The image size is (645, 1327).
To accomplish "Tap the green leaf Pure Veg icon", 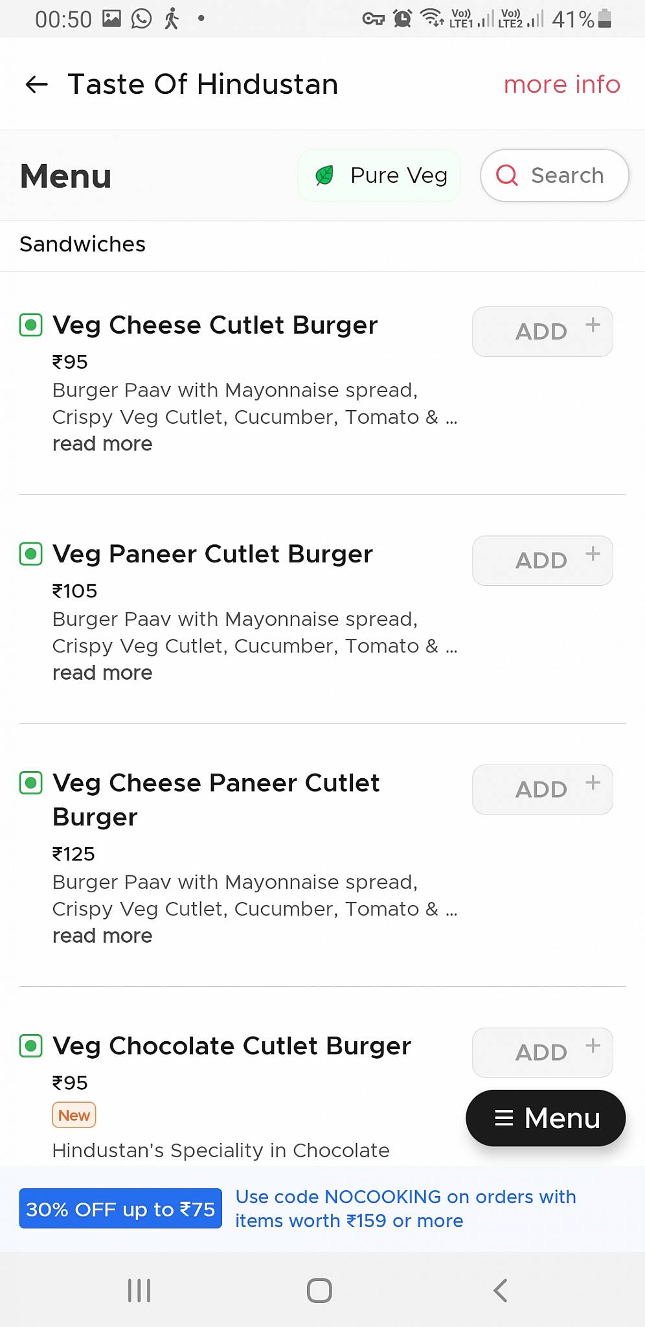I will (x=324, y=175).
